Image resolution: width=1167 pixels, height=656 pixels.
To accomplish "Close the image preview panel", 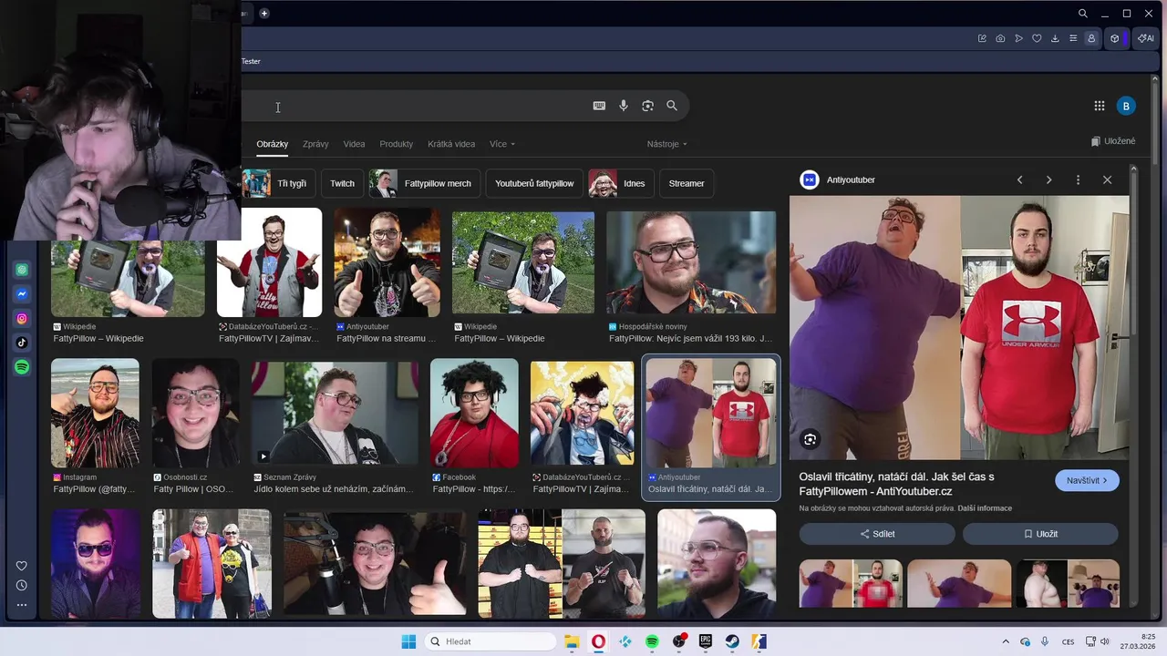I will point(1107,179).
